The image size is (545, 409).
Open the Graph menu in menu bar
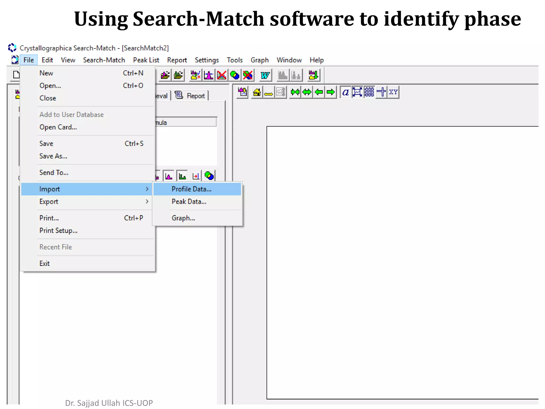click(259, 60)
